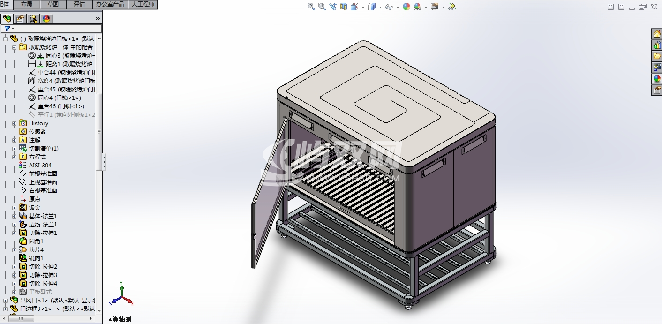Open the ConfigurationManager tab

coord(33,19)
